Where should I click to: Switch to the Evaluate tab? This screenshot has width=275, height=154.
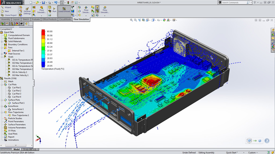click(x=36, y=20)
